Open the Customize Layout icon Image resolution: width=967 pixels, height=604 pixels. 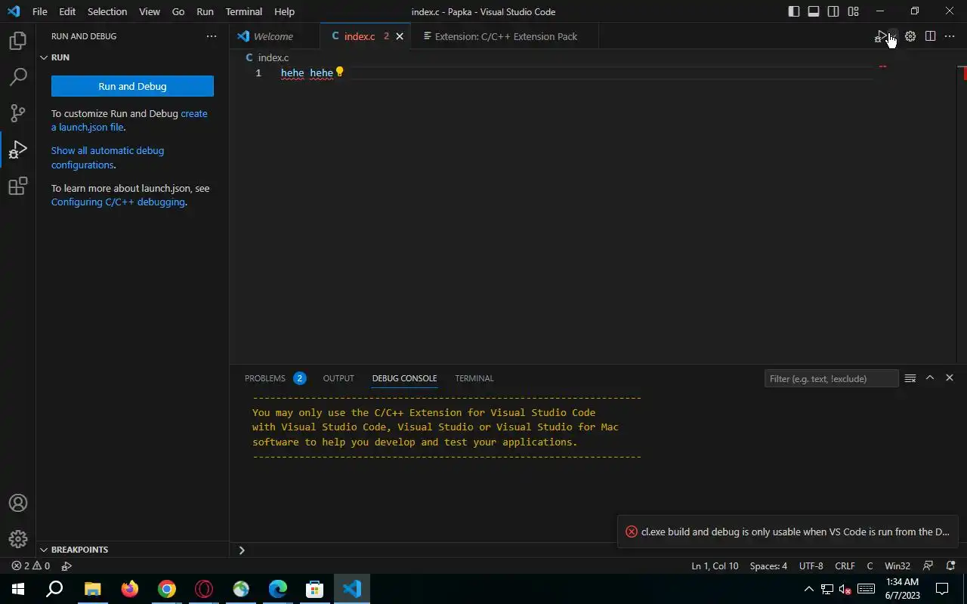[853, 11]
